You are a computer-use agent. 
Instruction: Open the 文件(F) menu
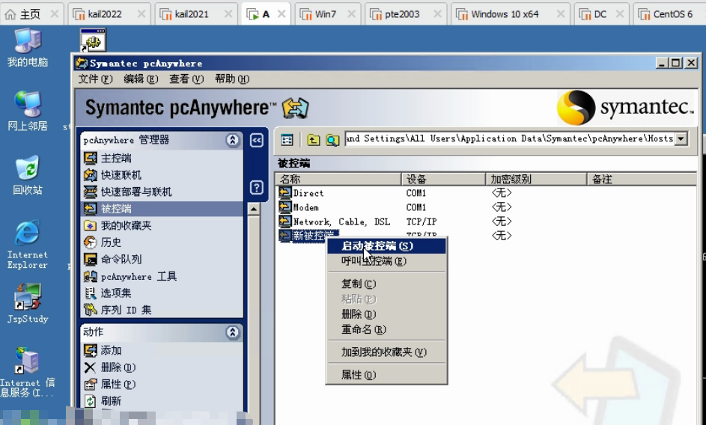pyautogui.click(x=95, y=79)
